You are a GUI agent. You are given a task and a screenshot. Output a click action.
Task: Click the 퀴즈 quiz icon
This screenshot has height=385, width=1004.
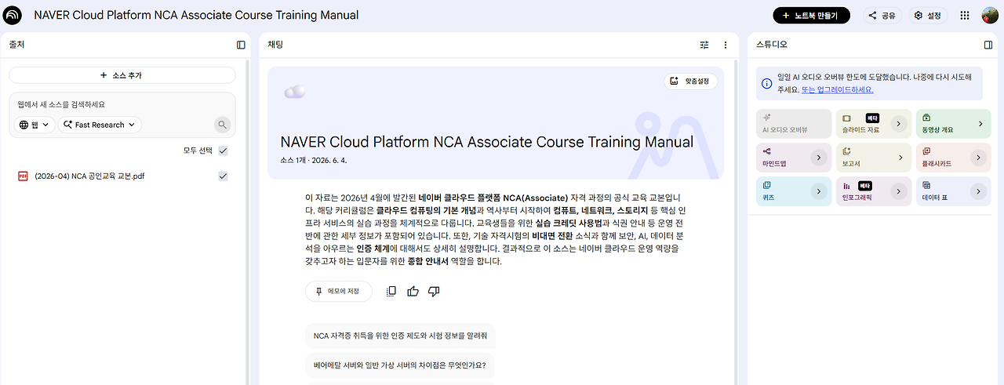[766, 186]
